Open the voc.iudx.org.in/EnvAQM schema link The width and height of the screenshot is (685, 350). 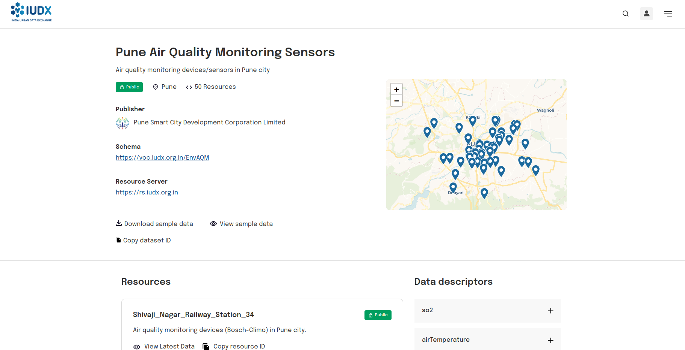[x=162, y=157]
